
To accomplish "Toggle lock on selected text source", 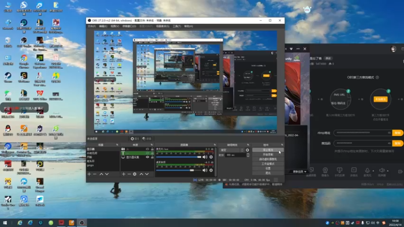I will [153, 153].
